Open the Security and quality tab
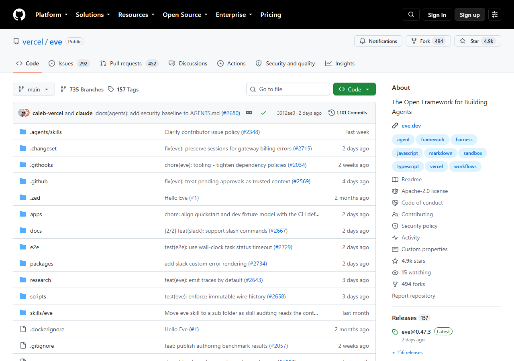This screenshot has width=514, height=361. tap(285, 63)
